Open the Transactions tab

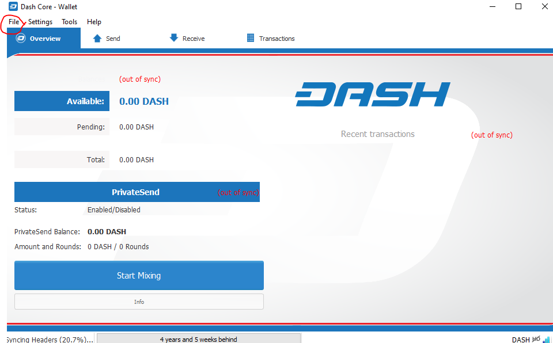tap(271, 39)
